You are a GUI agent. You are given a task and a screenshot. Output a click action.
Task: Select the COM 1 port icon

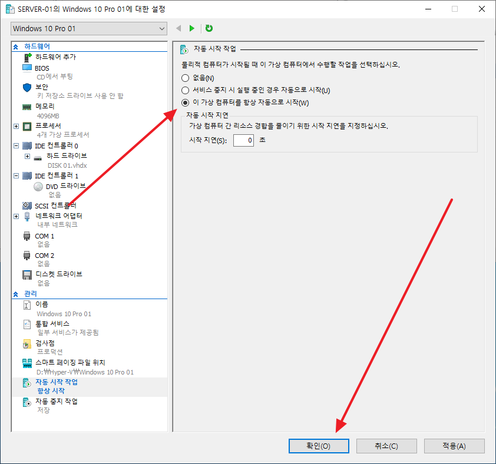point(27,236)
